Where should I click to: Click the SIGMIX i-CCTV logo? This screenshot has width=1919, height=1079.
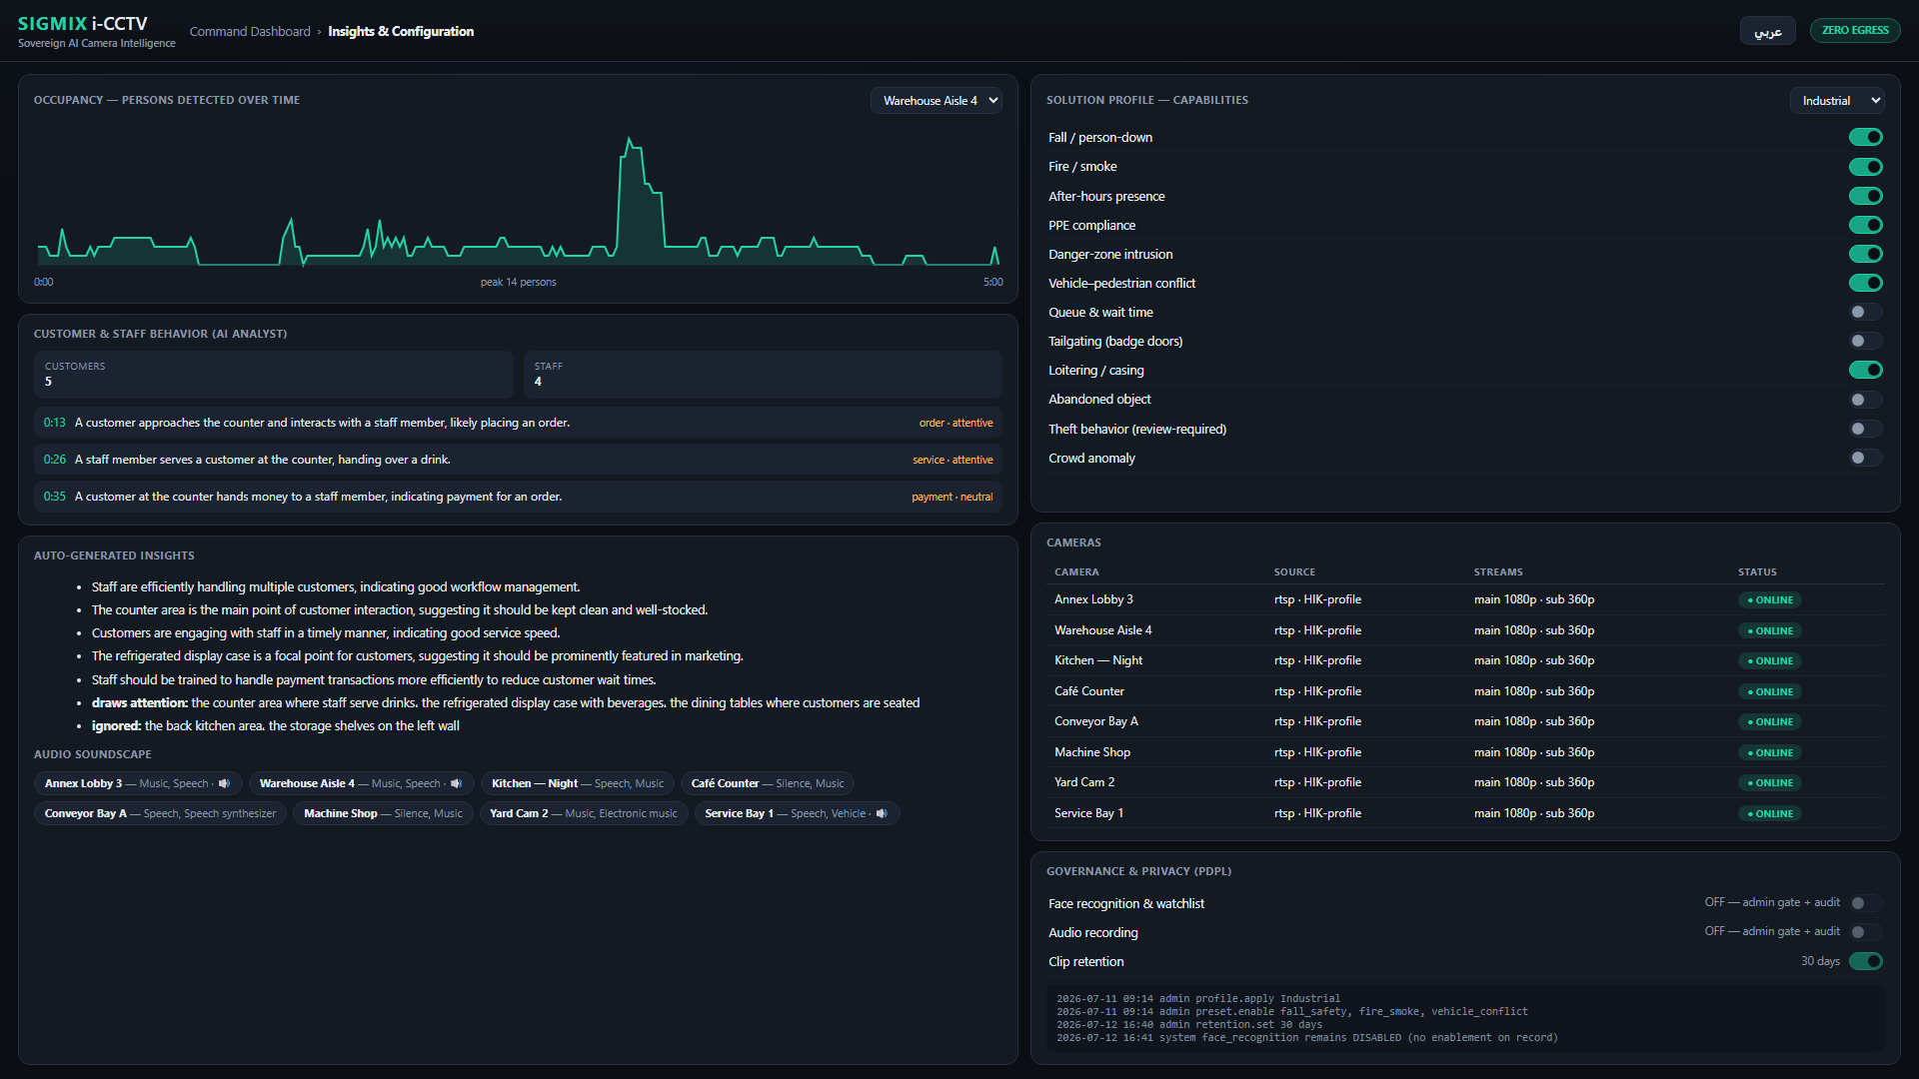point(83,23)
